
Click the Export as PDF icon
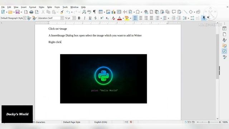click(26, 12)
